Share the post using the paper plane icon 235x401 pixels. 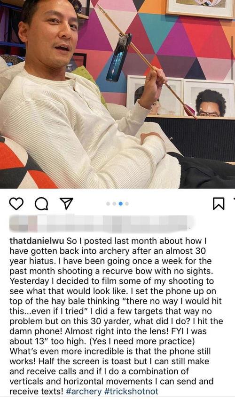(x=66, y=204)
